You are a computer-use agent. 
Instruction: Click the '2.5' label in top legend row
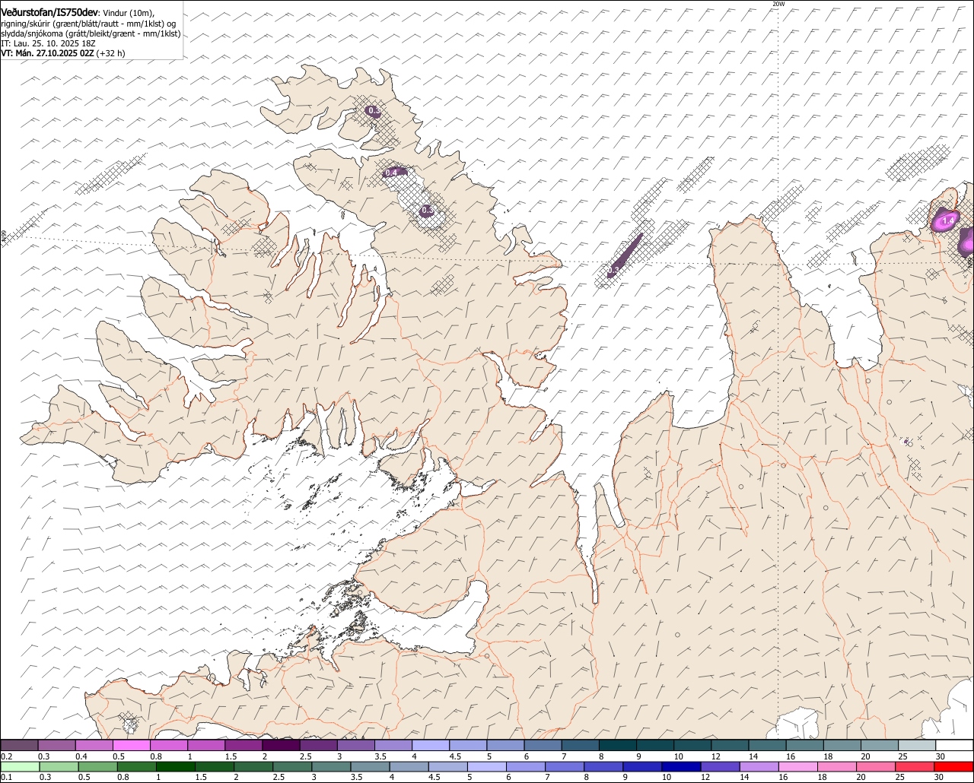click(x=305, y=756)
